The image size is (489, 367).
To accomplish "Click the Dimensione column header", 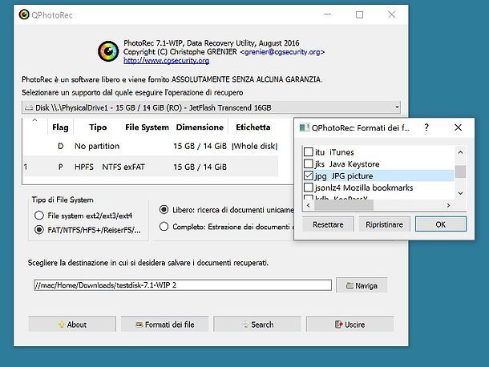I will [200, 127].
